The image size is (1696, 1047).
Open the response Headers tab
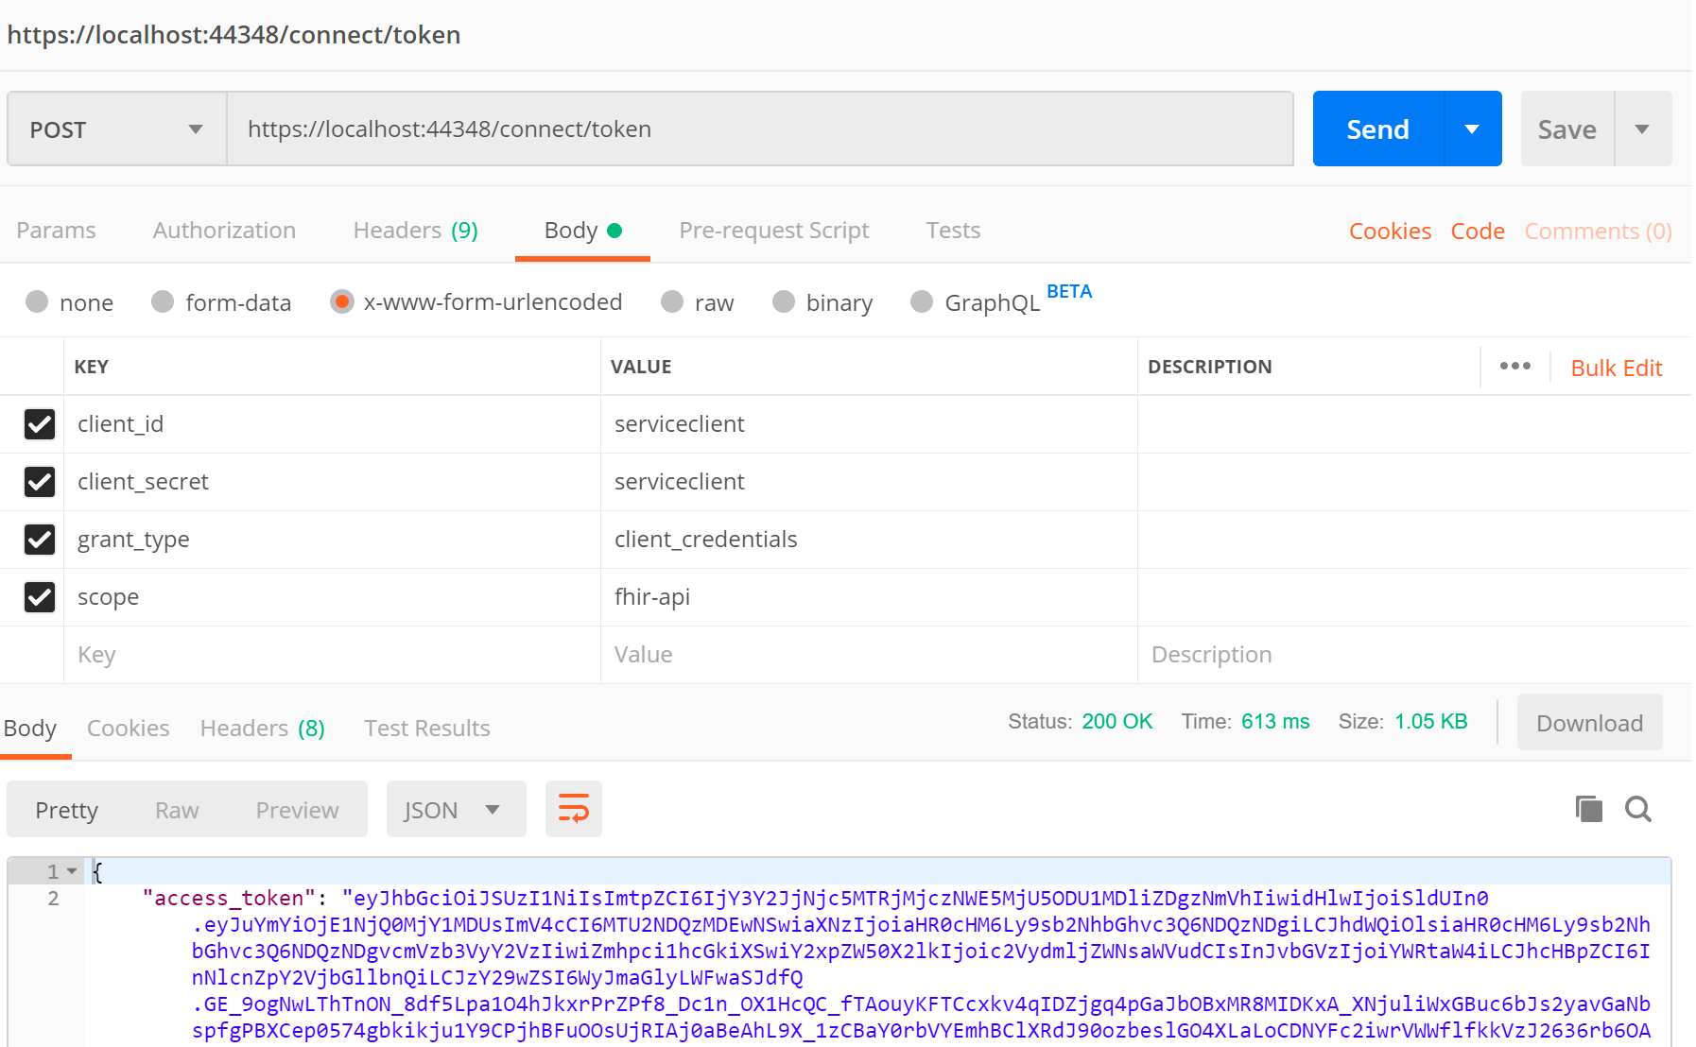[262, 728]
